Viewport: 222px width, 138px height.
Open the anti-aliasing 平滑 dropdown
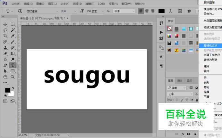[124, 11]
